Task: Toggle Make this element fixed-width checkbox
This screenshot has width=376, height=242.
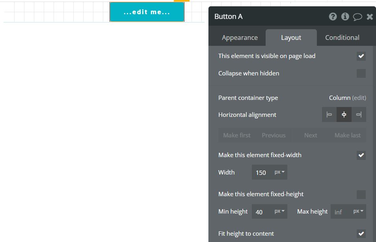Action: pyautogui.click(x=361, y=155)
